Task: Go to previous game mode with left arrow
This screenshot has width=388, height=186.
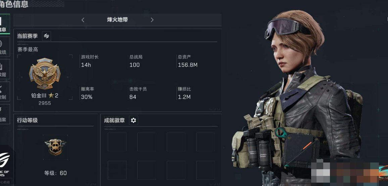Action: 83,20
